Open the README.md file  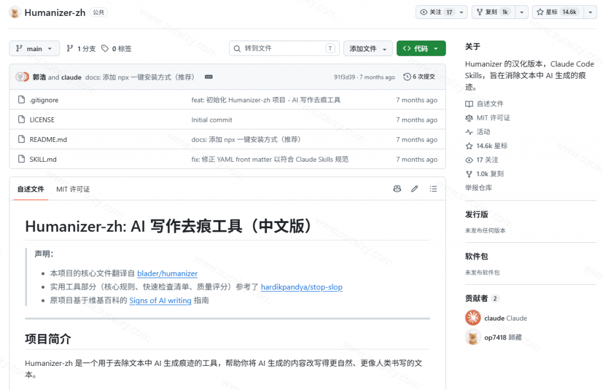point(48,139)
